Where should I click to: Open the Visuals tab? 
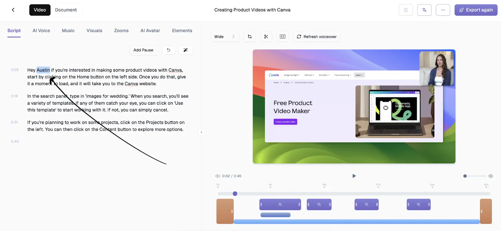pyautogui.click(x=95, y=31)
